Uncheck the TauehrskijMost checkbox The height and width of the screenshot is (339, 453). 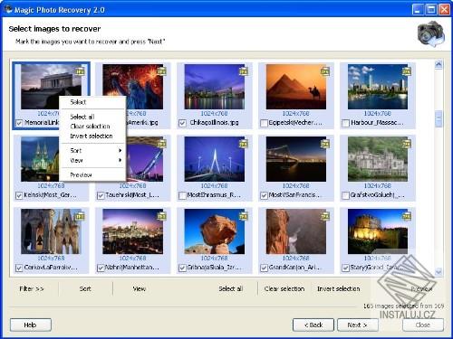click(x=101, y=195)
